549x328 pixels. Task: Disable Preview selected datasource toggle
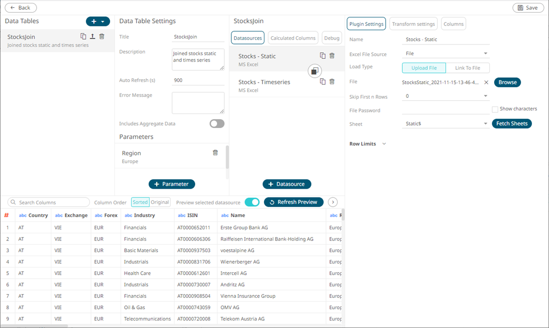click(x=252, y=202)
